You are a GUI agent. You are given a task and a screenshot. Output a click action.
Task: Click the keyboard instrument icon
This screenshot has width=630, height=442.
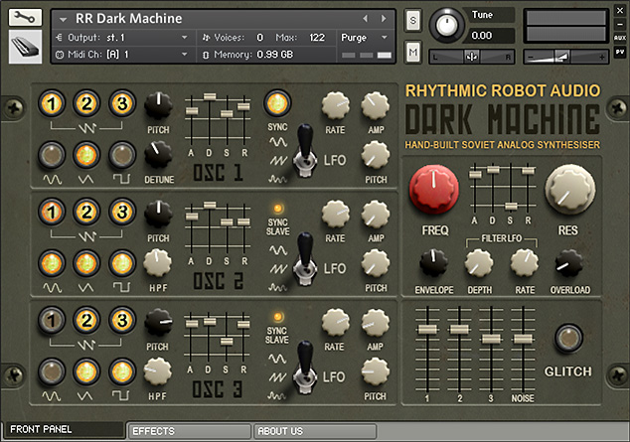[x=25, y=47]
